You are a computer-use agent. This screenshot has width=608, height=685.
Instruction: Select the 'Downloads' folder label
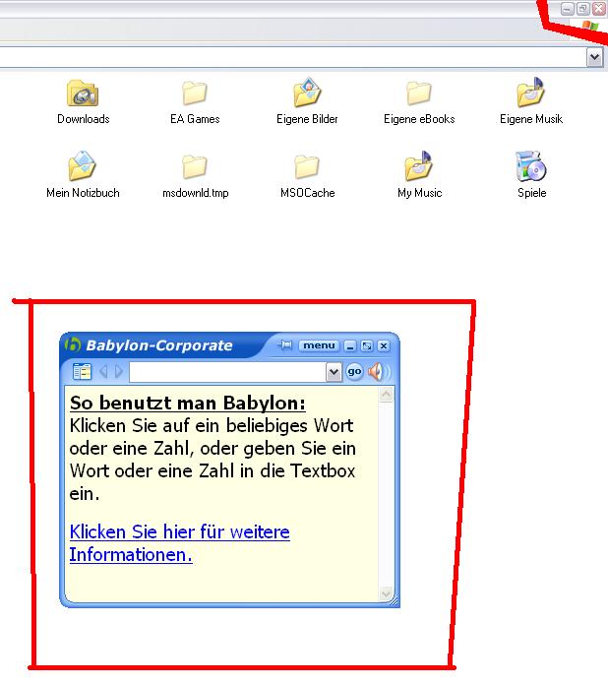84,119
